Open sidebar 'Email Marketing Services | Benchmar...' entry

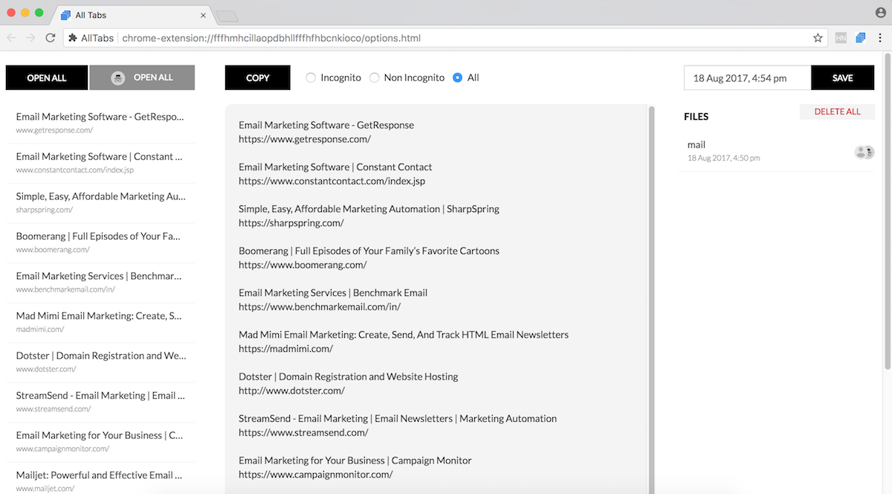click(x=101, y=282)
